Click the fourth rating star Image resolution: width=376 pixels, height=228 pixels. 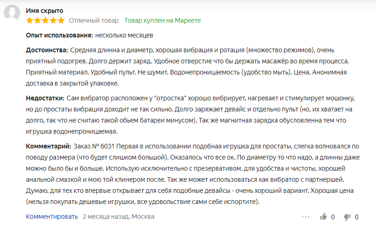click(x=54, y=21)
